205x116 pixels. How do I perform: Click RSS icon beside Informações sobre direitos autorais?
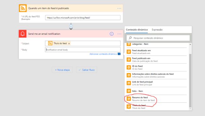(x=129, y=75)
